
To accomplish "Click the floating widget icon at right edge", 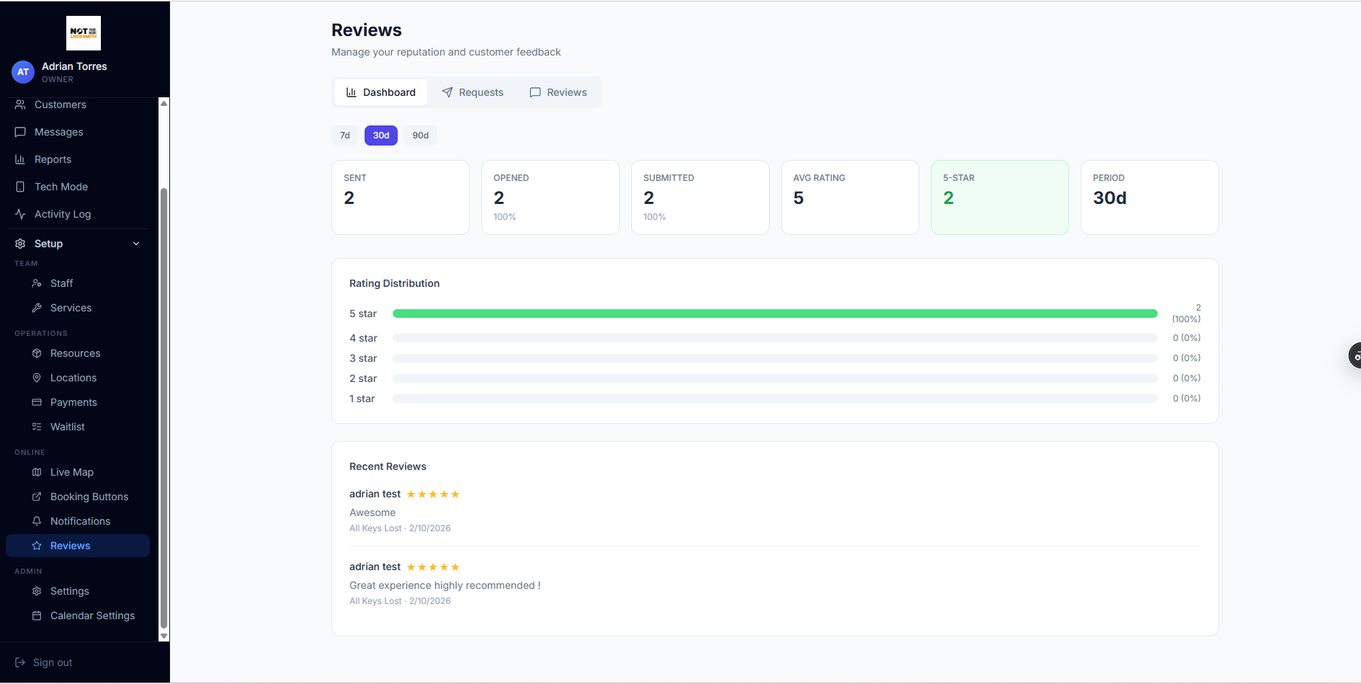I will point(1355,356).
